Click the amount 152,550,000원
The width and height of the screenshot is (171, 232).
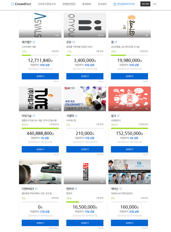(130, 134)
